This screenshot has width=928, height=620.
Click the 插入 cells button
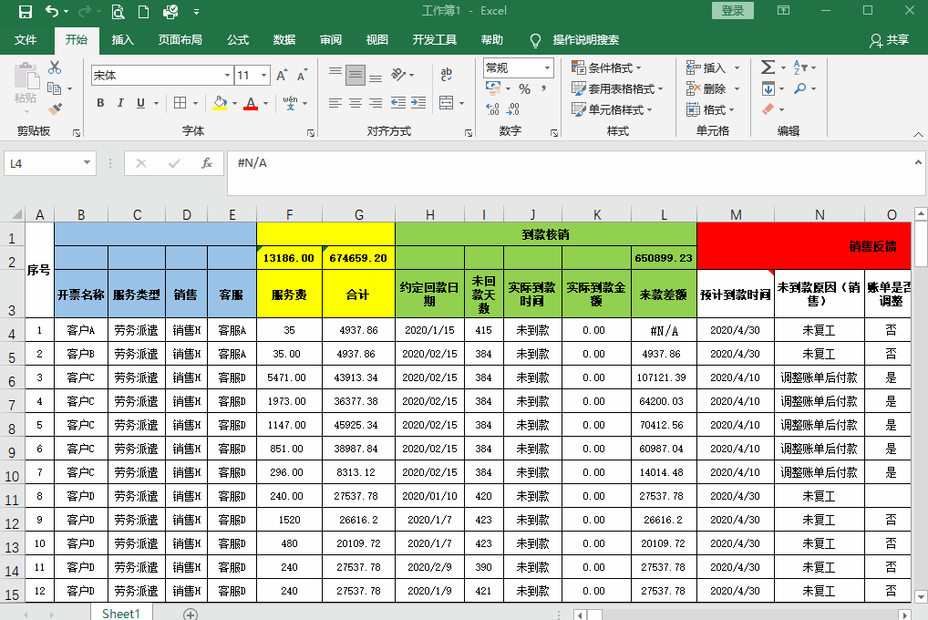tap(714, 67)
